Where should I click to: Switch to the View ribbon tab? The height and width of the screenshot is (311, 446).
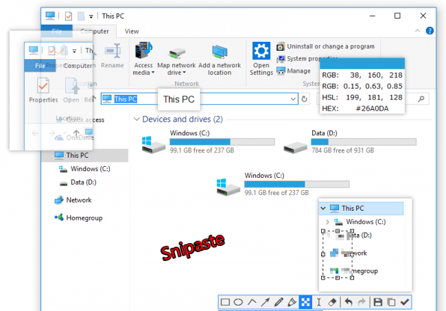tap(132, 32)
